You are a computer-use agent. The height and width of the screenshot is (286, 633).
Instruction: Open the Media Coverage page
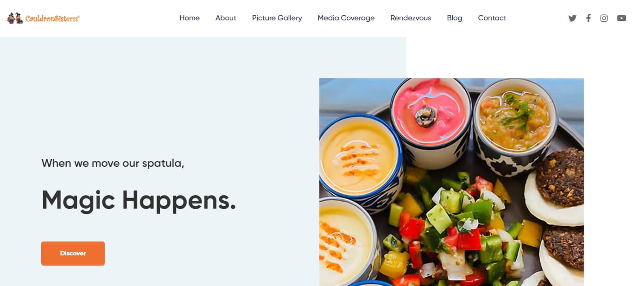[x=346, y=18]
